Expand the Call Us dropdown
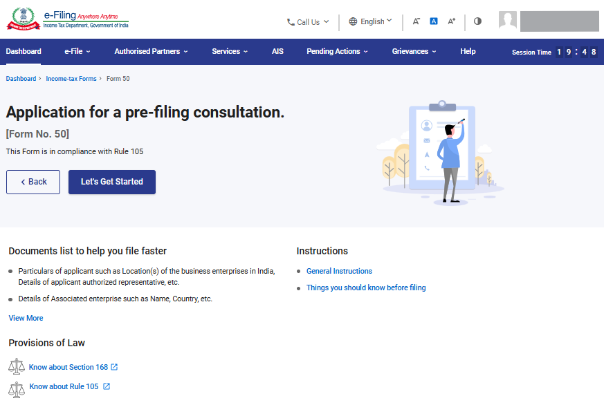The width and height of the screenshot is (604, 405). coord(308,22)
